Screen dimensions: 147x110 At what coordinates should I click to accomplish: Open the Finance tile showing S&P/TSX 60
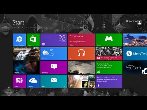(x=109, y=68)
